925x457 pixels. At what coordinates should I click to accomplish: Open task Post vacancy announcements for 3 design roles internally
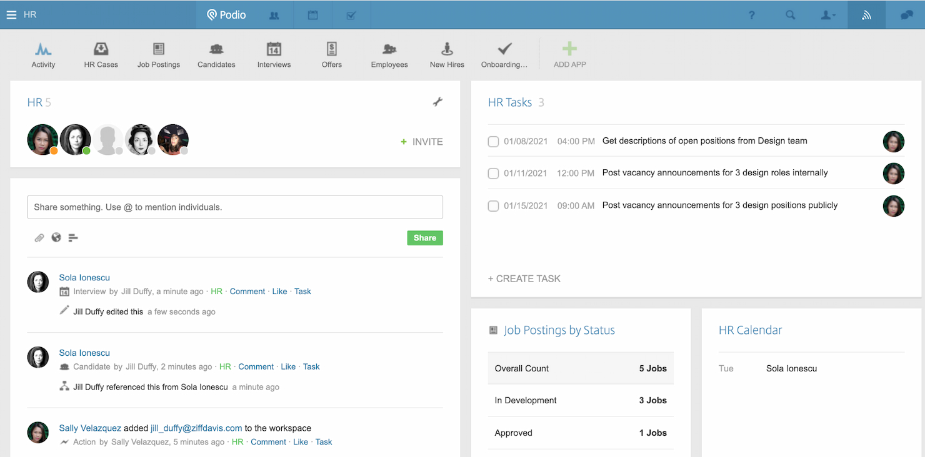click(715, 173)
